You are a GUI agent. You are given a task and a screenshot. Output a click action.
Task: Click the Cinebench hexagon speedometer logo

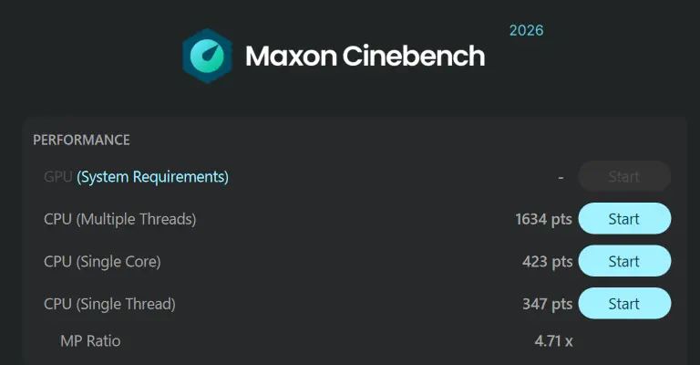[207, 56]
